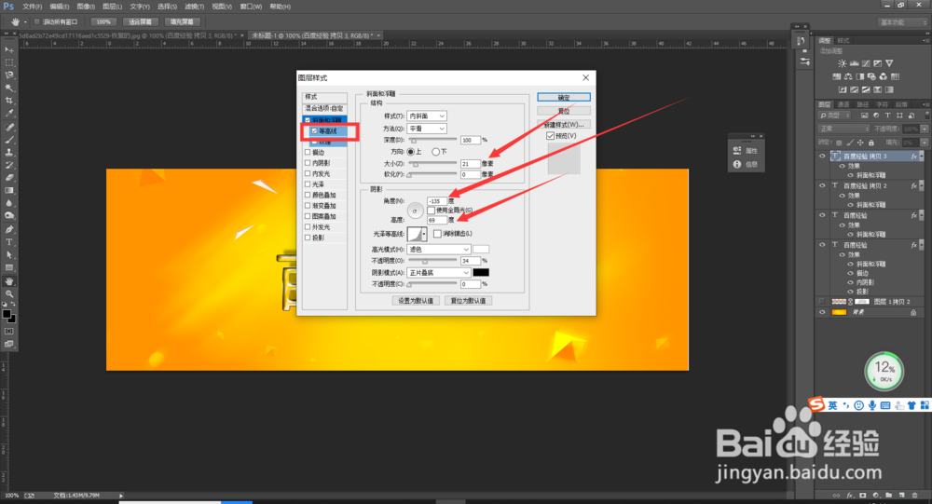Click the 大小(Z) value field 21

[x=470, y=163]
